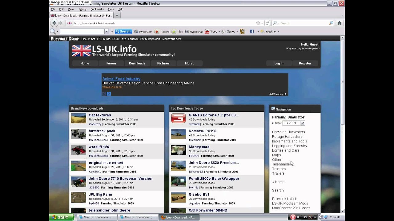Open the Telehandlers category
Viewport: 394px width, 221px height.
point(282,164)
